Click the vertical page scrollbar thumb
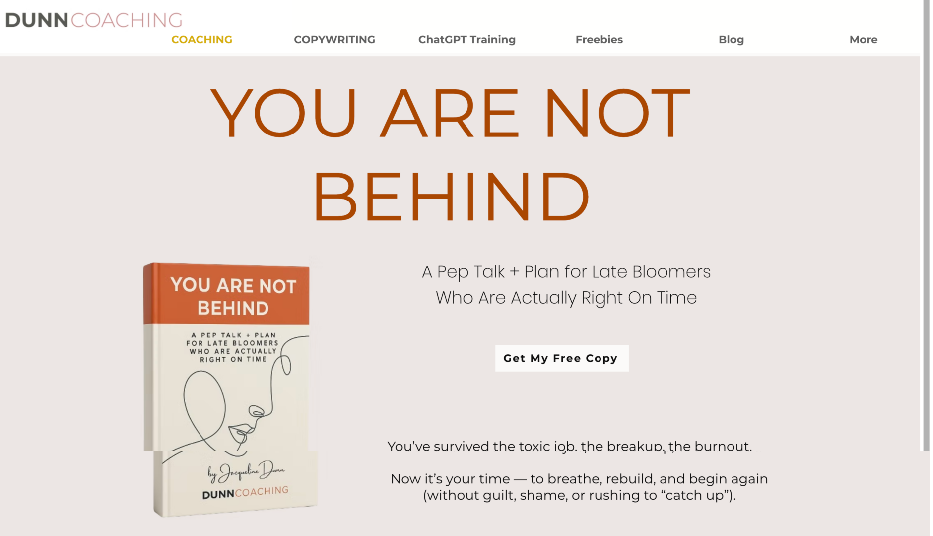Screen dimensions: 933x536 [x=926, y=223]
